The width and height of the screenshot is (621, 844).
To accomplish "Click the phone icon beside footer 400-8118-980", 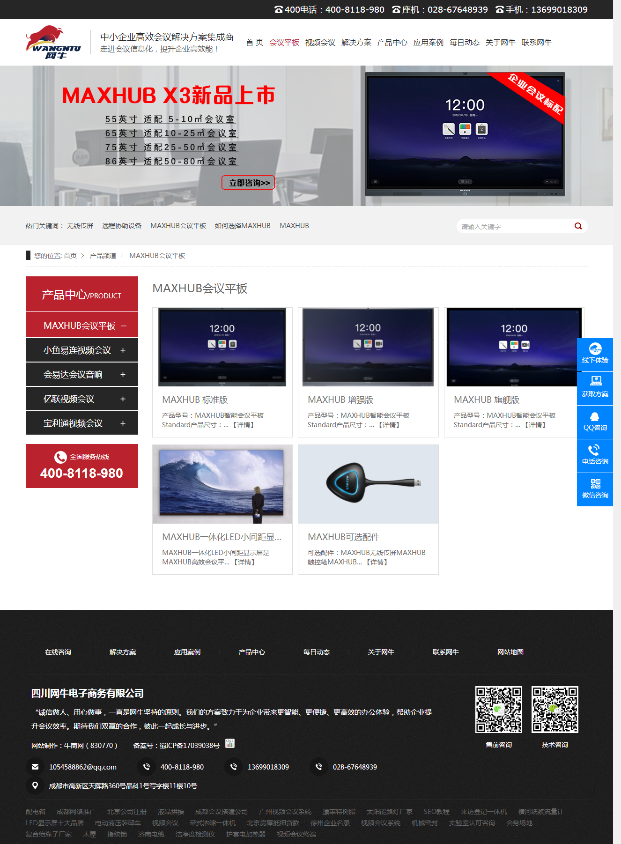I will click(x=147, y=767).
